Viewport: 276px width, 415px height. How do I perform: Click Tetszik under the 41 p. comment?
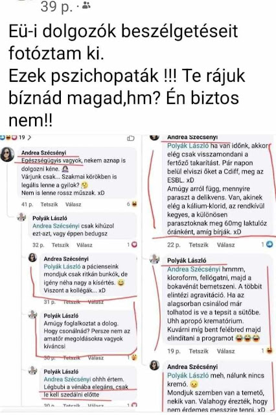(x=49, y=205)
